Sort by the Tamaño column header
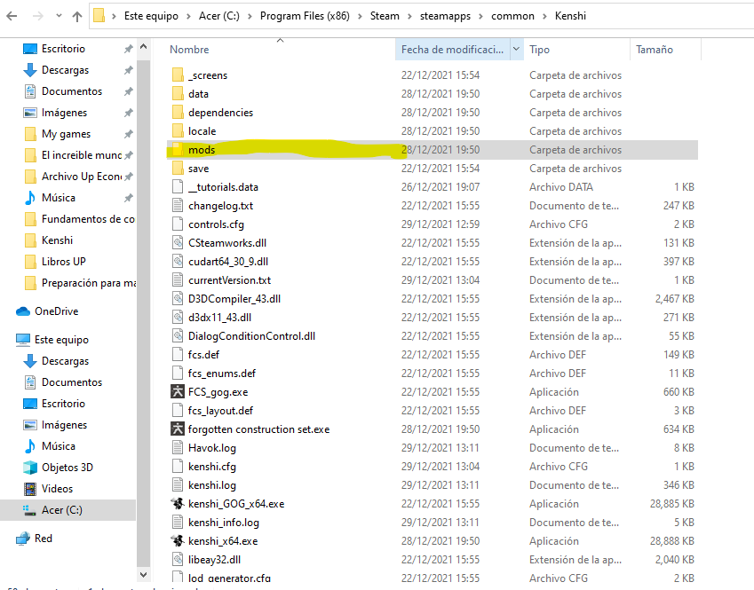 (654, 50)
